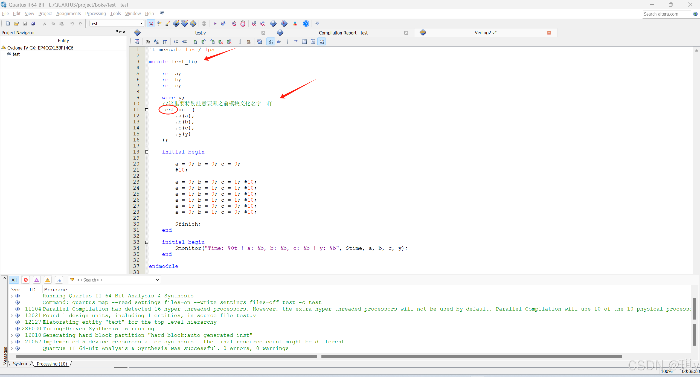This screenshot has width=700, height=377.
Task: Select the Processing (10) messages tab
Action: [52, 364]
